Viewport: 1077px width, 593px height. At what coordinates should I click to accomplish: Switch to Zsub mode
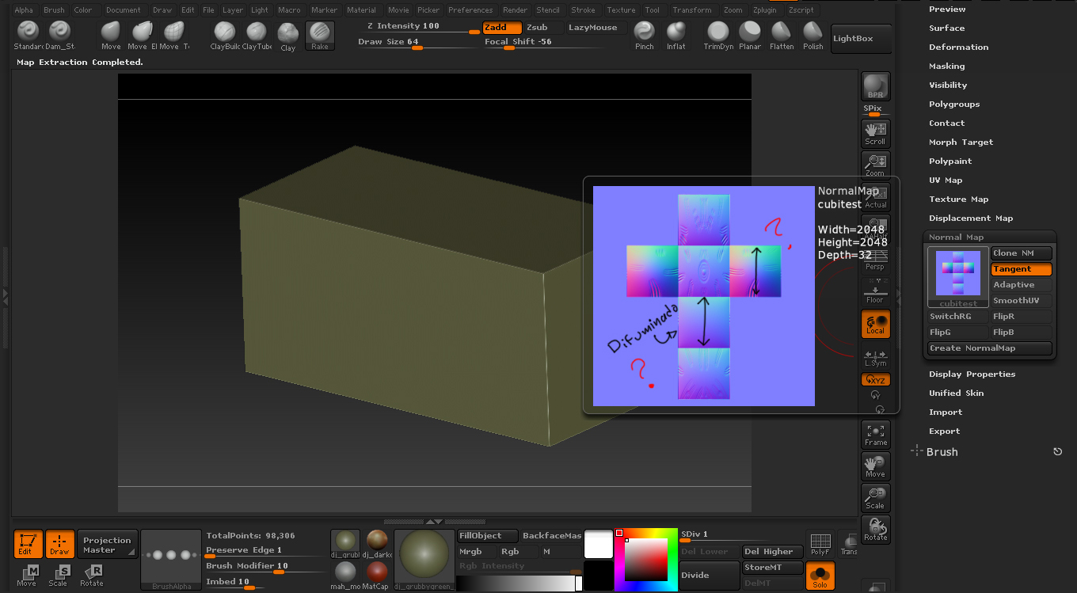tap(543, 28)
